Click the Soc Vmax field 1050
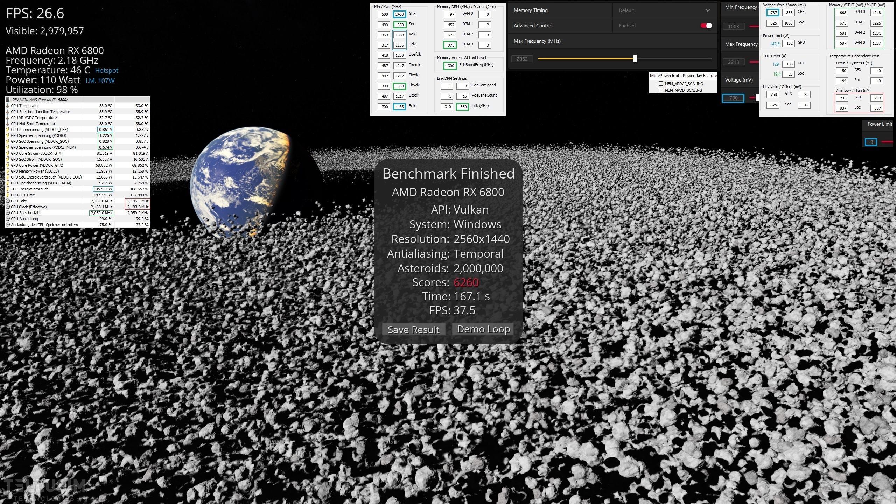 789,23
